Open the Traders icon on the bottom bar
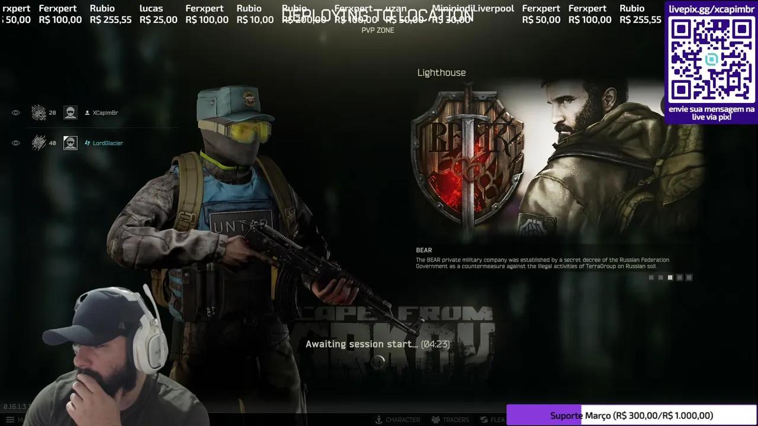 click(x=436, y=419)
